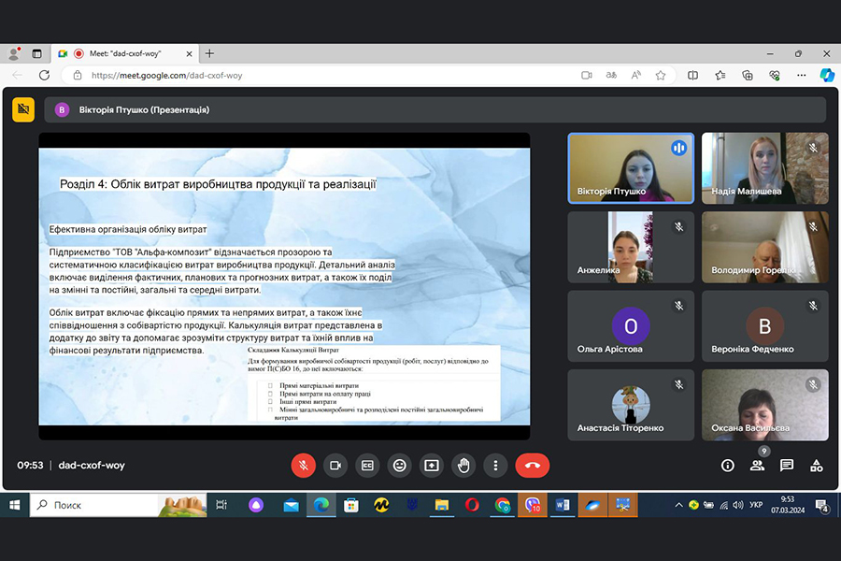The image size is (841, 561).
Task: Open the Copilot sidebar
Action: tap(827, 75)
